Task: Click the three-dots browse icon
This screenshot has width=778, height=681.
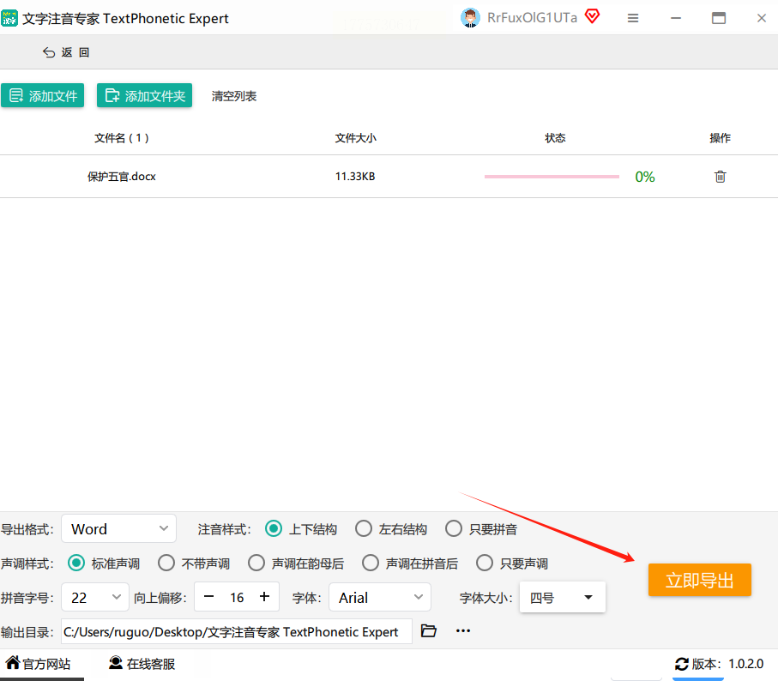Action: 463,631
